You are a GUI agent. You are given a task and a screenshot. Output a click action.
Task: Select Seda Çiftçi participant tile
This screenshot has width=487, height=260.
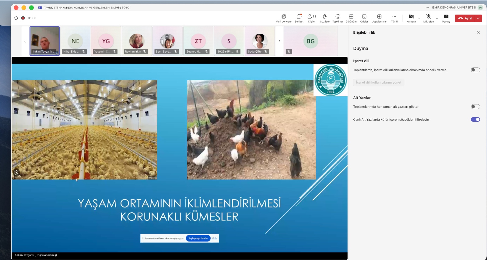tap(260, 41)
